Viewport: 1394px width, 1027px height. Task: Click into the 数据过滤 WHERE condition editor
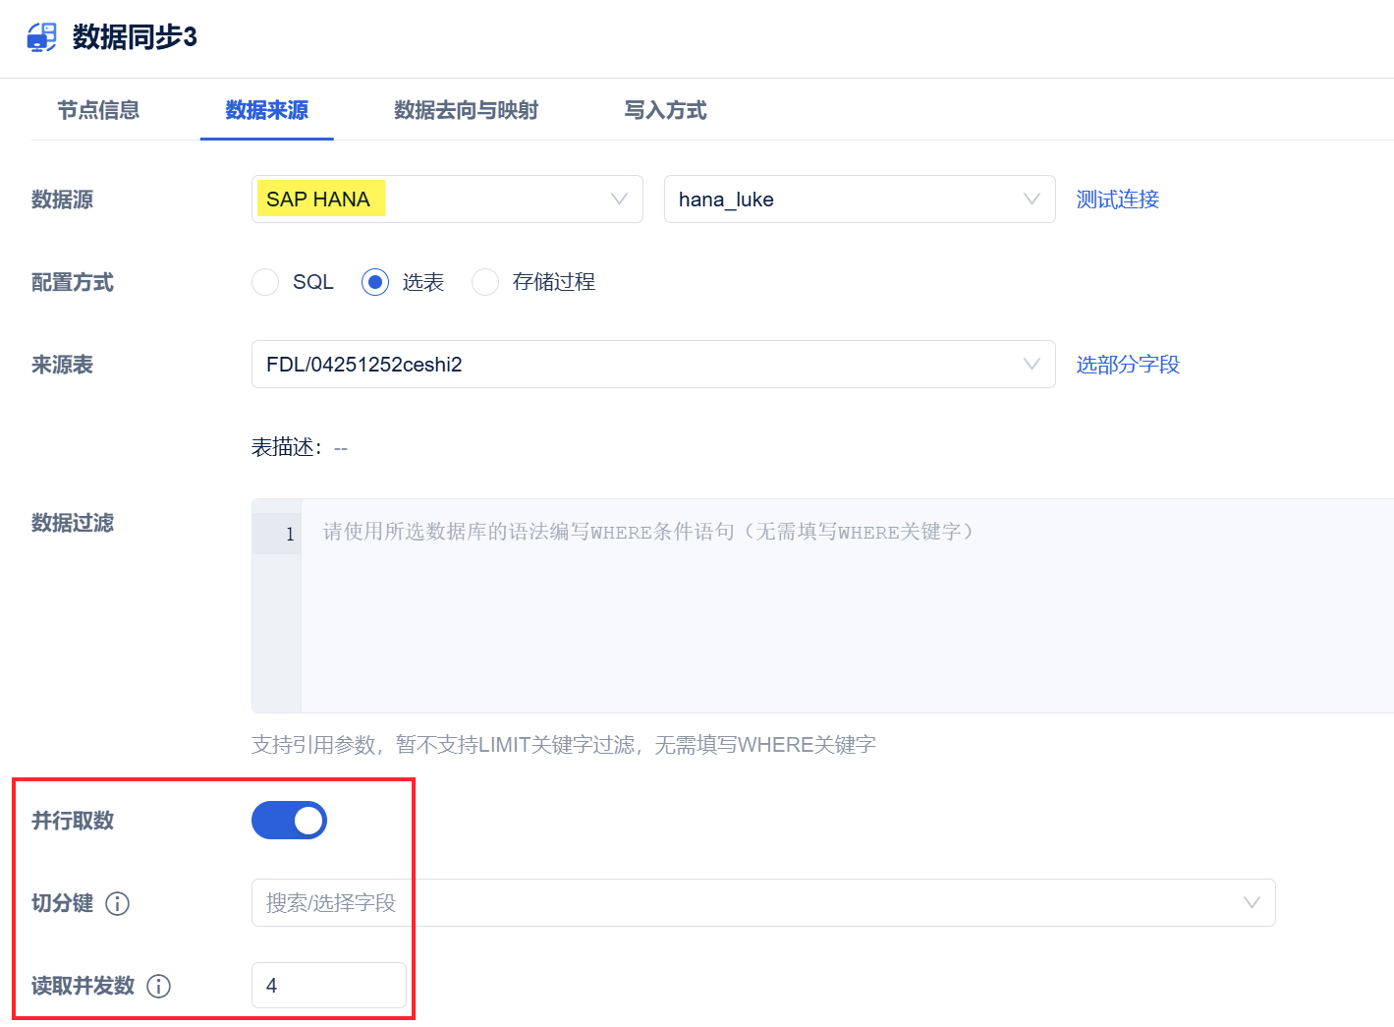(847, 605)
